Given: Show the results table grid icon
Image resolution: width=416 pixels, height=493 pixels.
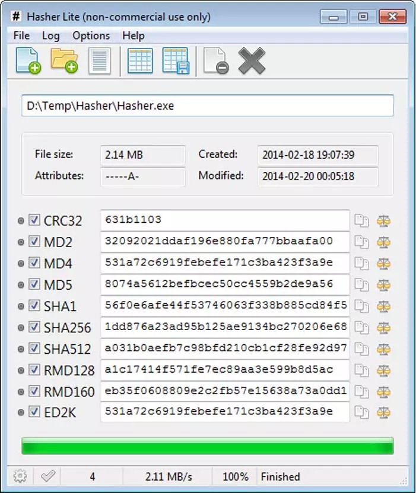Looking at the screenshot, I should click(140, 61).
